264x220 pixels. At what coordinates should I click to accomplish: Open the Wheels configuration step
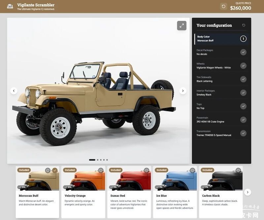(221, 66)
